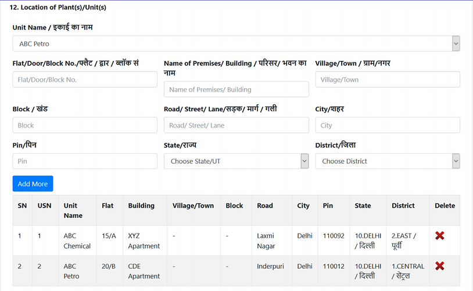The image size is (473, 291).
Task: Open the Unit Name dropdown showing ABC Petro
Action: click(x=236, y=43)
